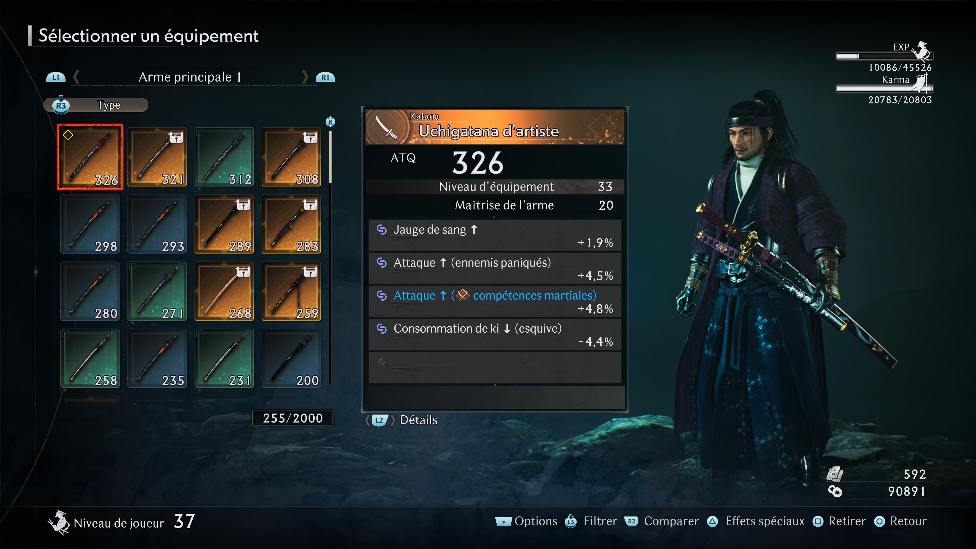Image resolution: width=976 pixels, height=549 pixels.
Task: Switch tab using the R1 button
Action: coord(325,77)
